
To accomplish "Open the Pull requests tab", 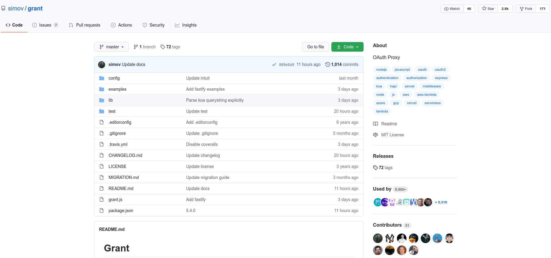I will coord(84,25).
